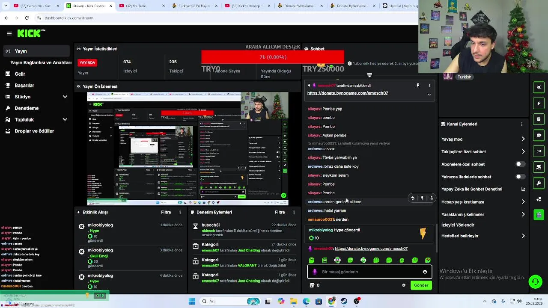The height and width of the screenshot is (308, 548).
Task: Click the stream preview thumbnail
Action: pyautogui.click(x=188, y=148)
